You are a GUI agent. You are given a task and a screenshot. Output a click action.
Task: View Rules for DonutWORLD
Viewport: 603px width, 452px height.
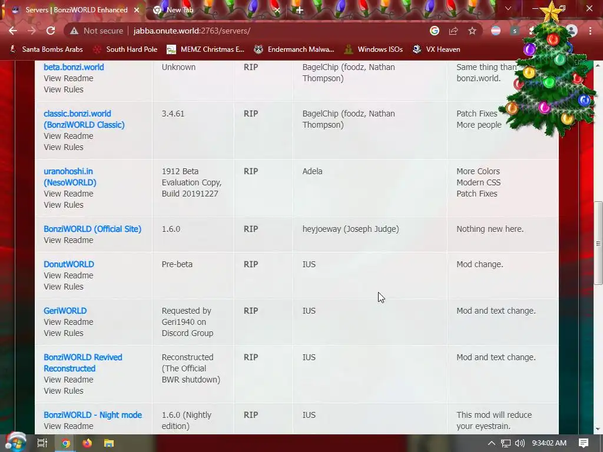64,287
